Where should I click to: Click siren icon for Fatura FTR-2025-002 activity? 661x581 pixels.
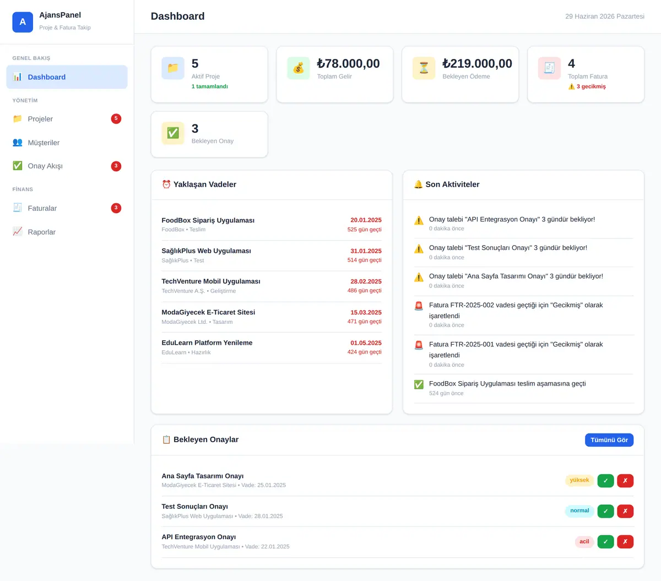[419, 306]
